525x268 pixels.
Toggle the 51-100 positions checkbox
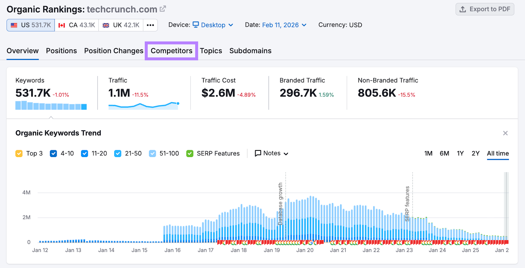pos(152,153)
